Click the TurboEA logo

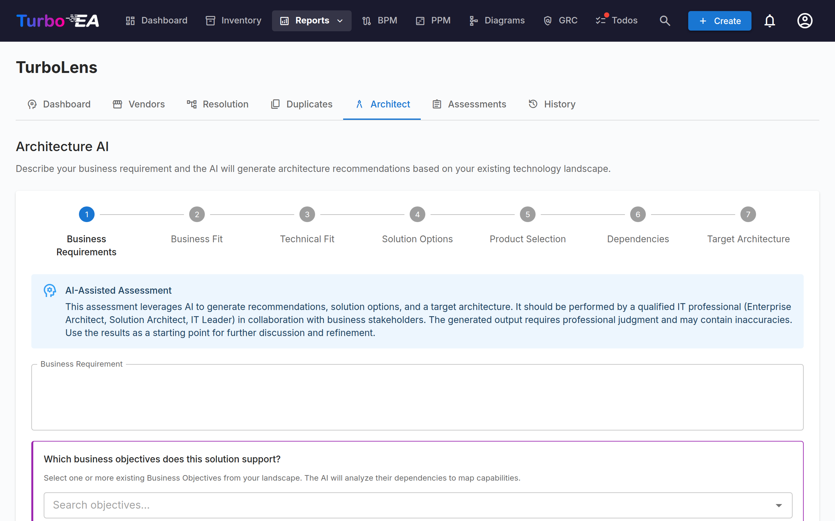tap(58, 21)
